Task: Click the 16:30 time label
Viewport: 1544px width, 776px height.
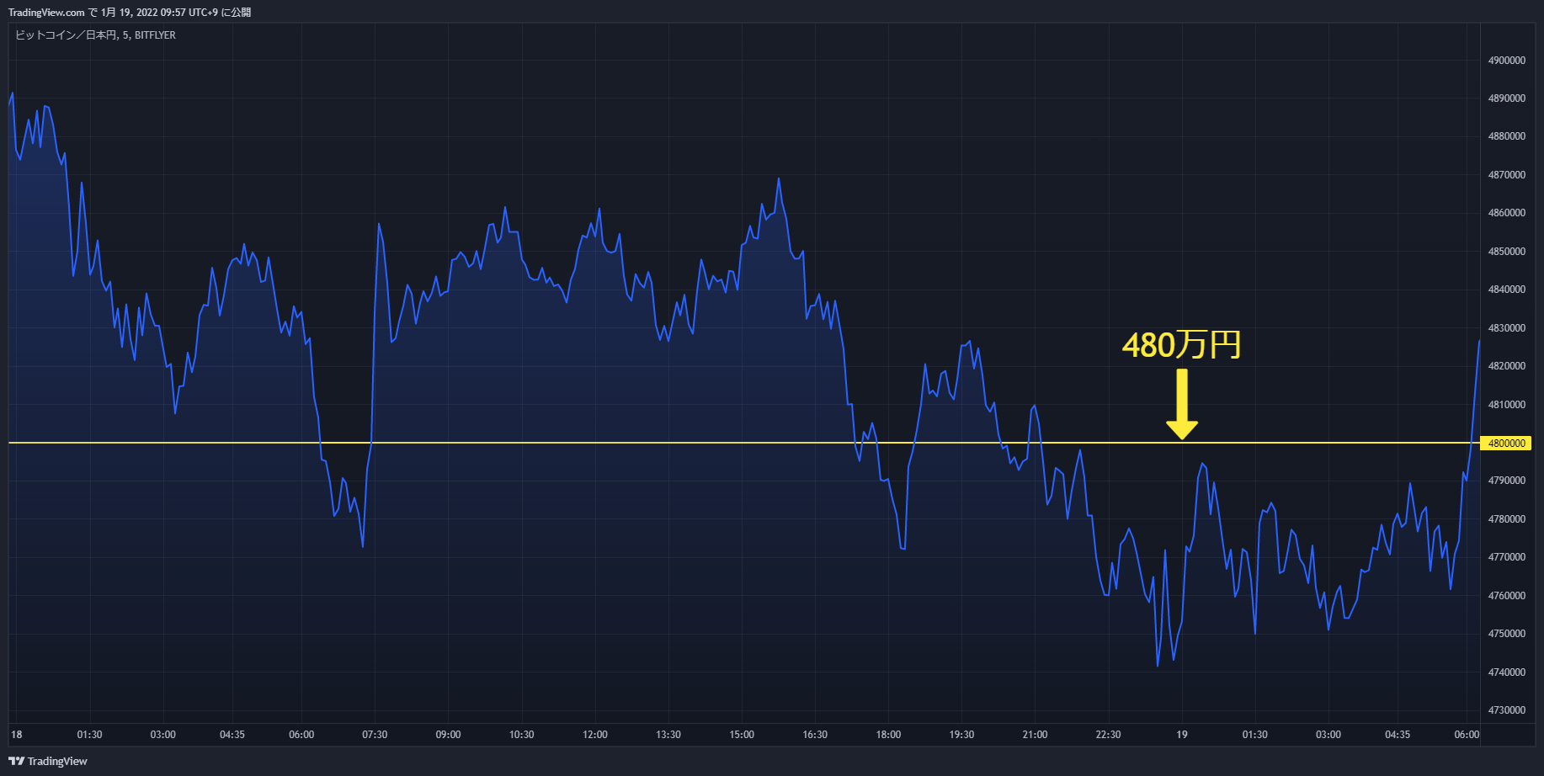Action: pyautogui.click(x=815, y=735)
